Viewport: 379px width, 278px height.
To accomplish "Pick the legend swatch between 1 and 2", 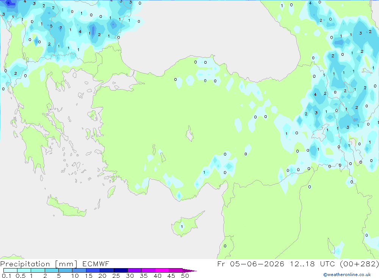I will (x=38, y=270).
